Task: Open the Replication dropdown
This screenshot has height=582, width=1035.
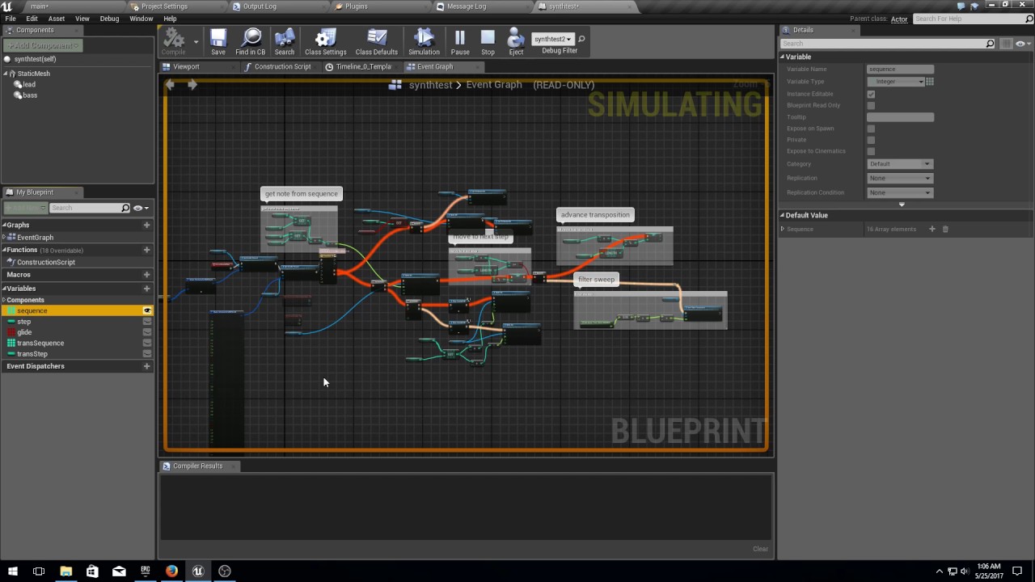Action: pyautogui.click(x=900, y=178)
